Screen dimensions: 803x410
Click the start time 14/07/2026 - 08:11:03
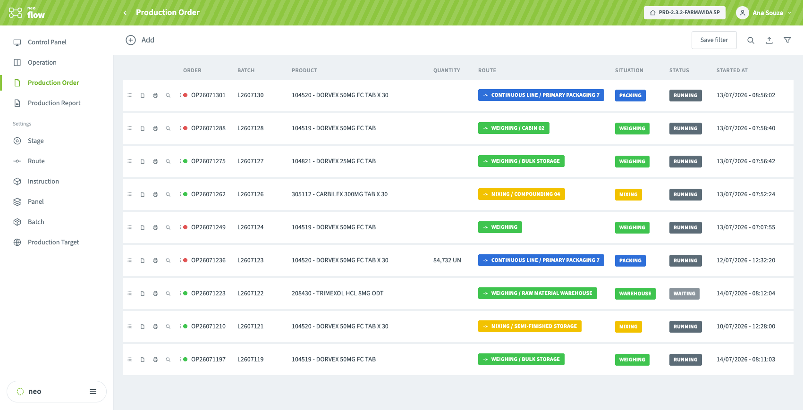pos(746,360)
